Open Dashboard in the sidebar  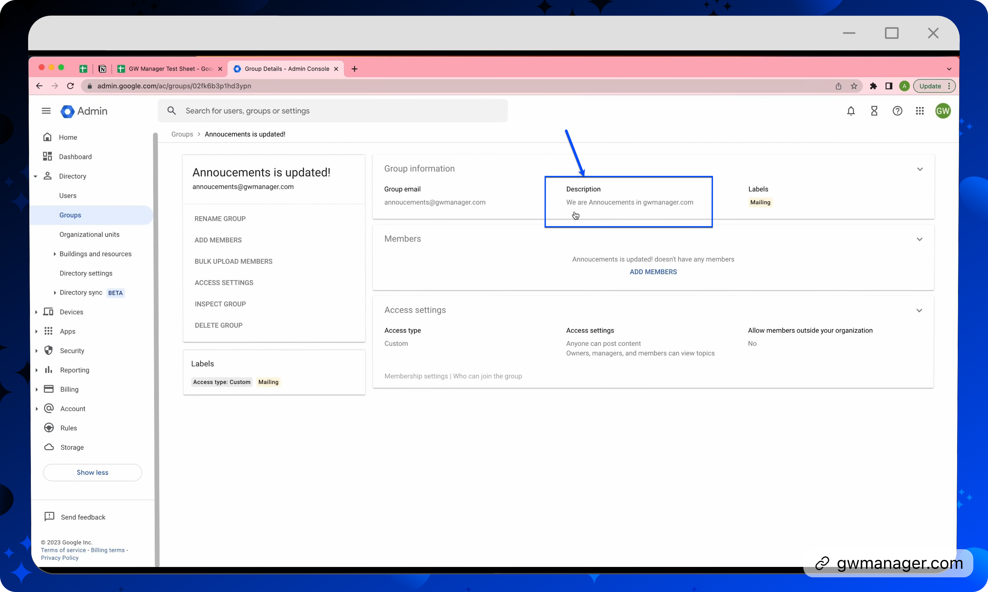pos(75,157)
